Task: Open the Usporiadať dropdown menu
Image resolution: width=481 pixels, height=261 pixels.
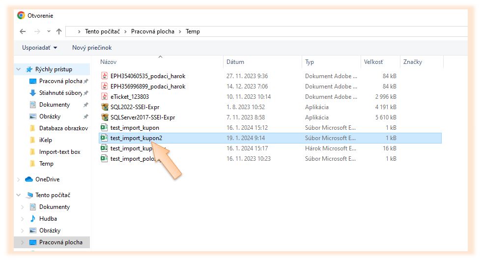Action: point(39,48)
